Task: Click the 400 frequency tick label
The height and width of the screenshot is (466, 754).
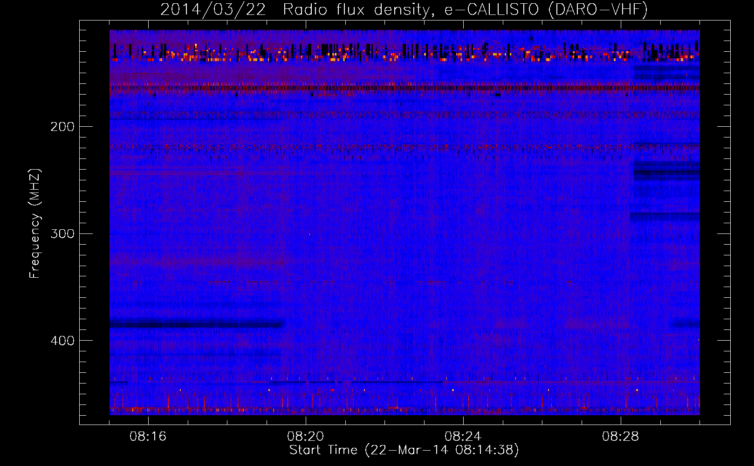Action: pyautogui.click(x=62, y=341)
